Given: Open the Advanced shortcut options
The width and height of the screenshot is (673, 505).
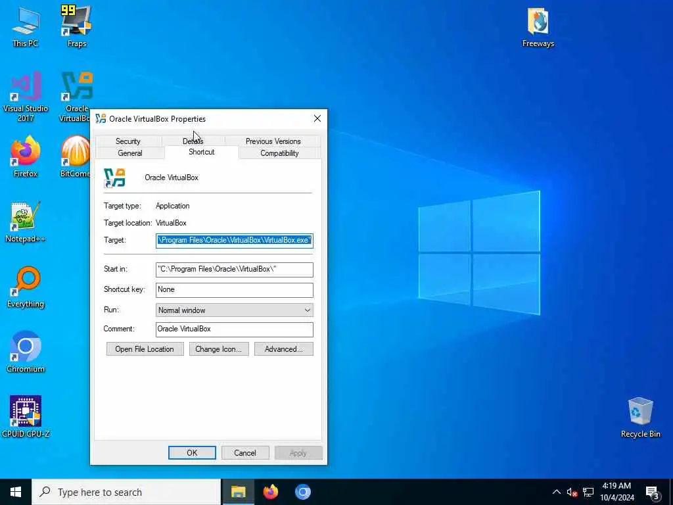Looking at the screenshot, I should click(x=283, y=349).
